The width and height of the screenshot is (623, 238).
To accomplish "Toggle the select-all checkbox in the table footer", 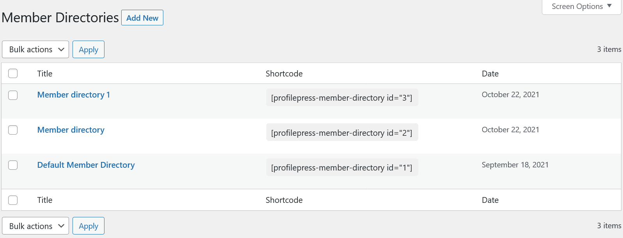I will click(13, 200).
